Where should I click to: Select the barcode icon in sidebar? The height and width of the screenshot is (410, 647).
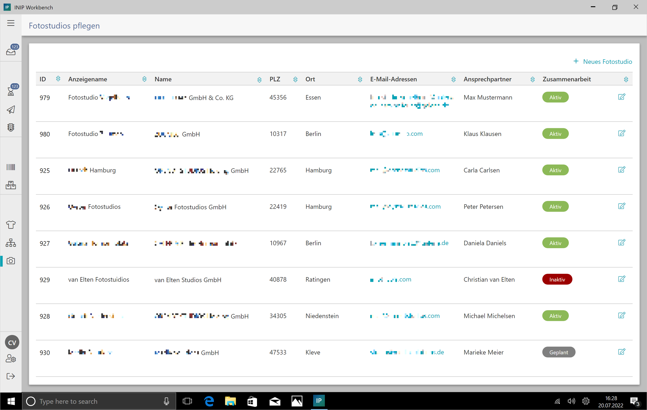(x=11, y=167)
